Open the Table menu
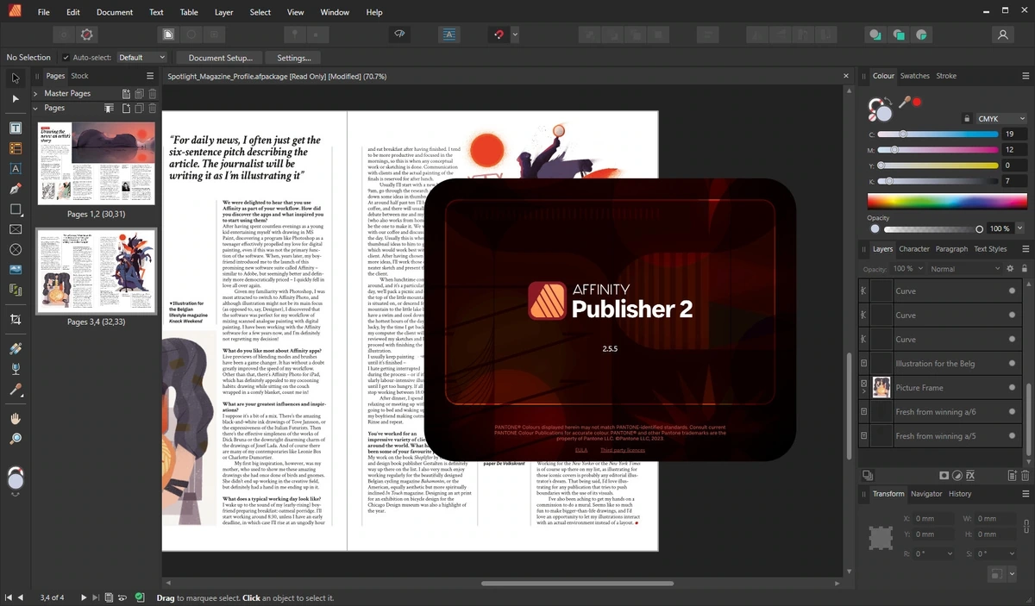Image resolution: width=1035 pixels, height=606 pixels. click(x=189, y=12)
